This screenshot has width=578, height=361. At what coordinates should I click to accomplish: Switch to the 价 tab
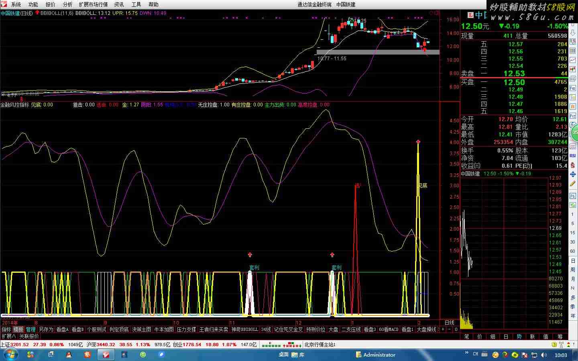tap(480, 337)
